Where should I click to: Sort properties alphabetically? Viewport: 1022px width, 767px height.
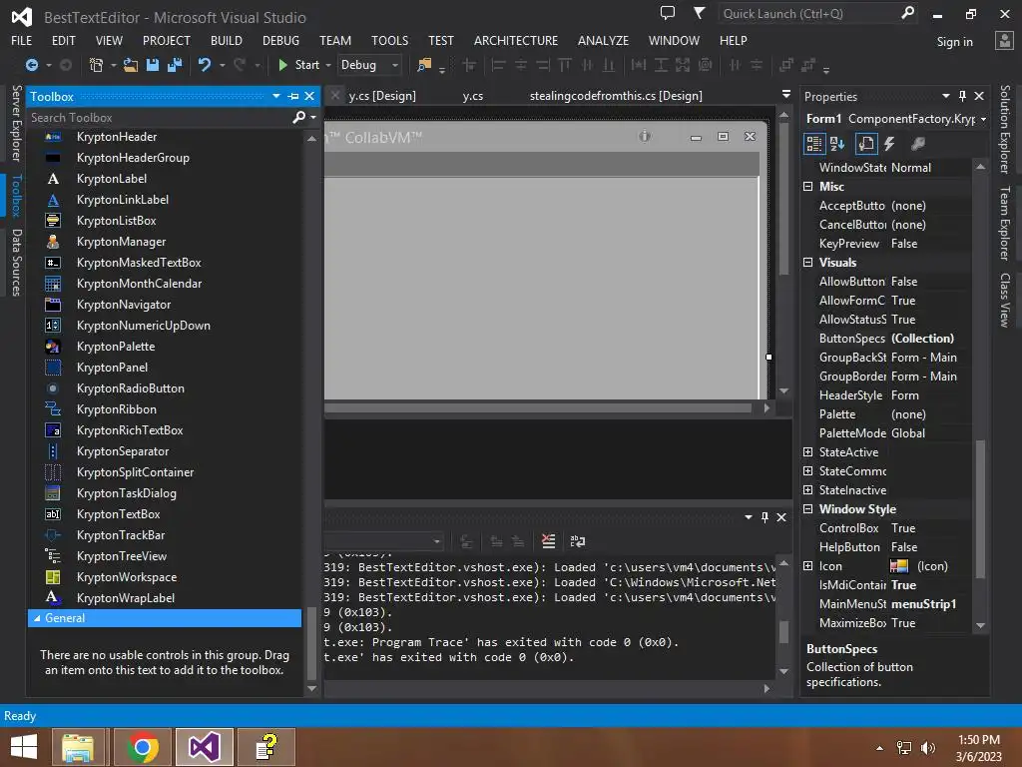pos(837,144)
